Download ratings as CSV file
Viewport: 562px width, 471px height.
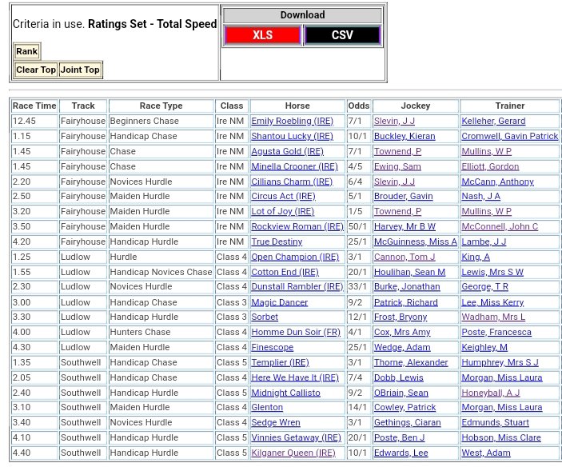342,35
